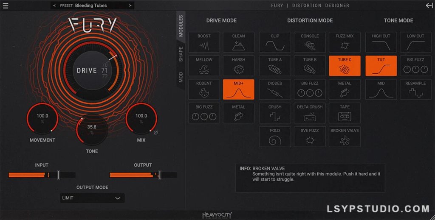This screenshot has height=220, width=435.
Task: Switch to the MOD tab
Action: pos(181,77)
